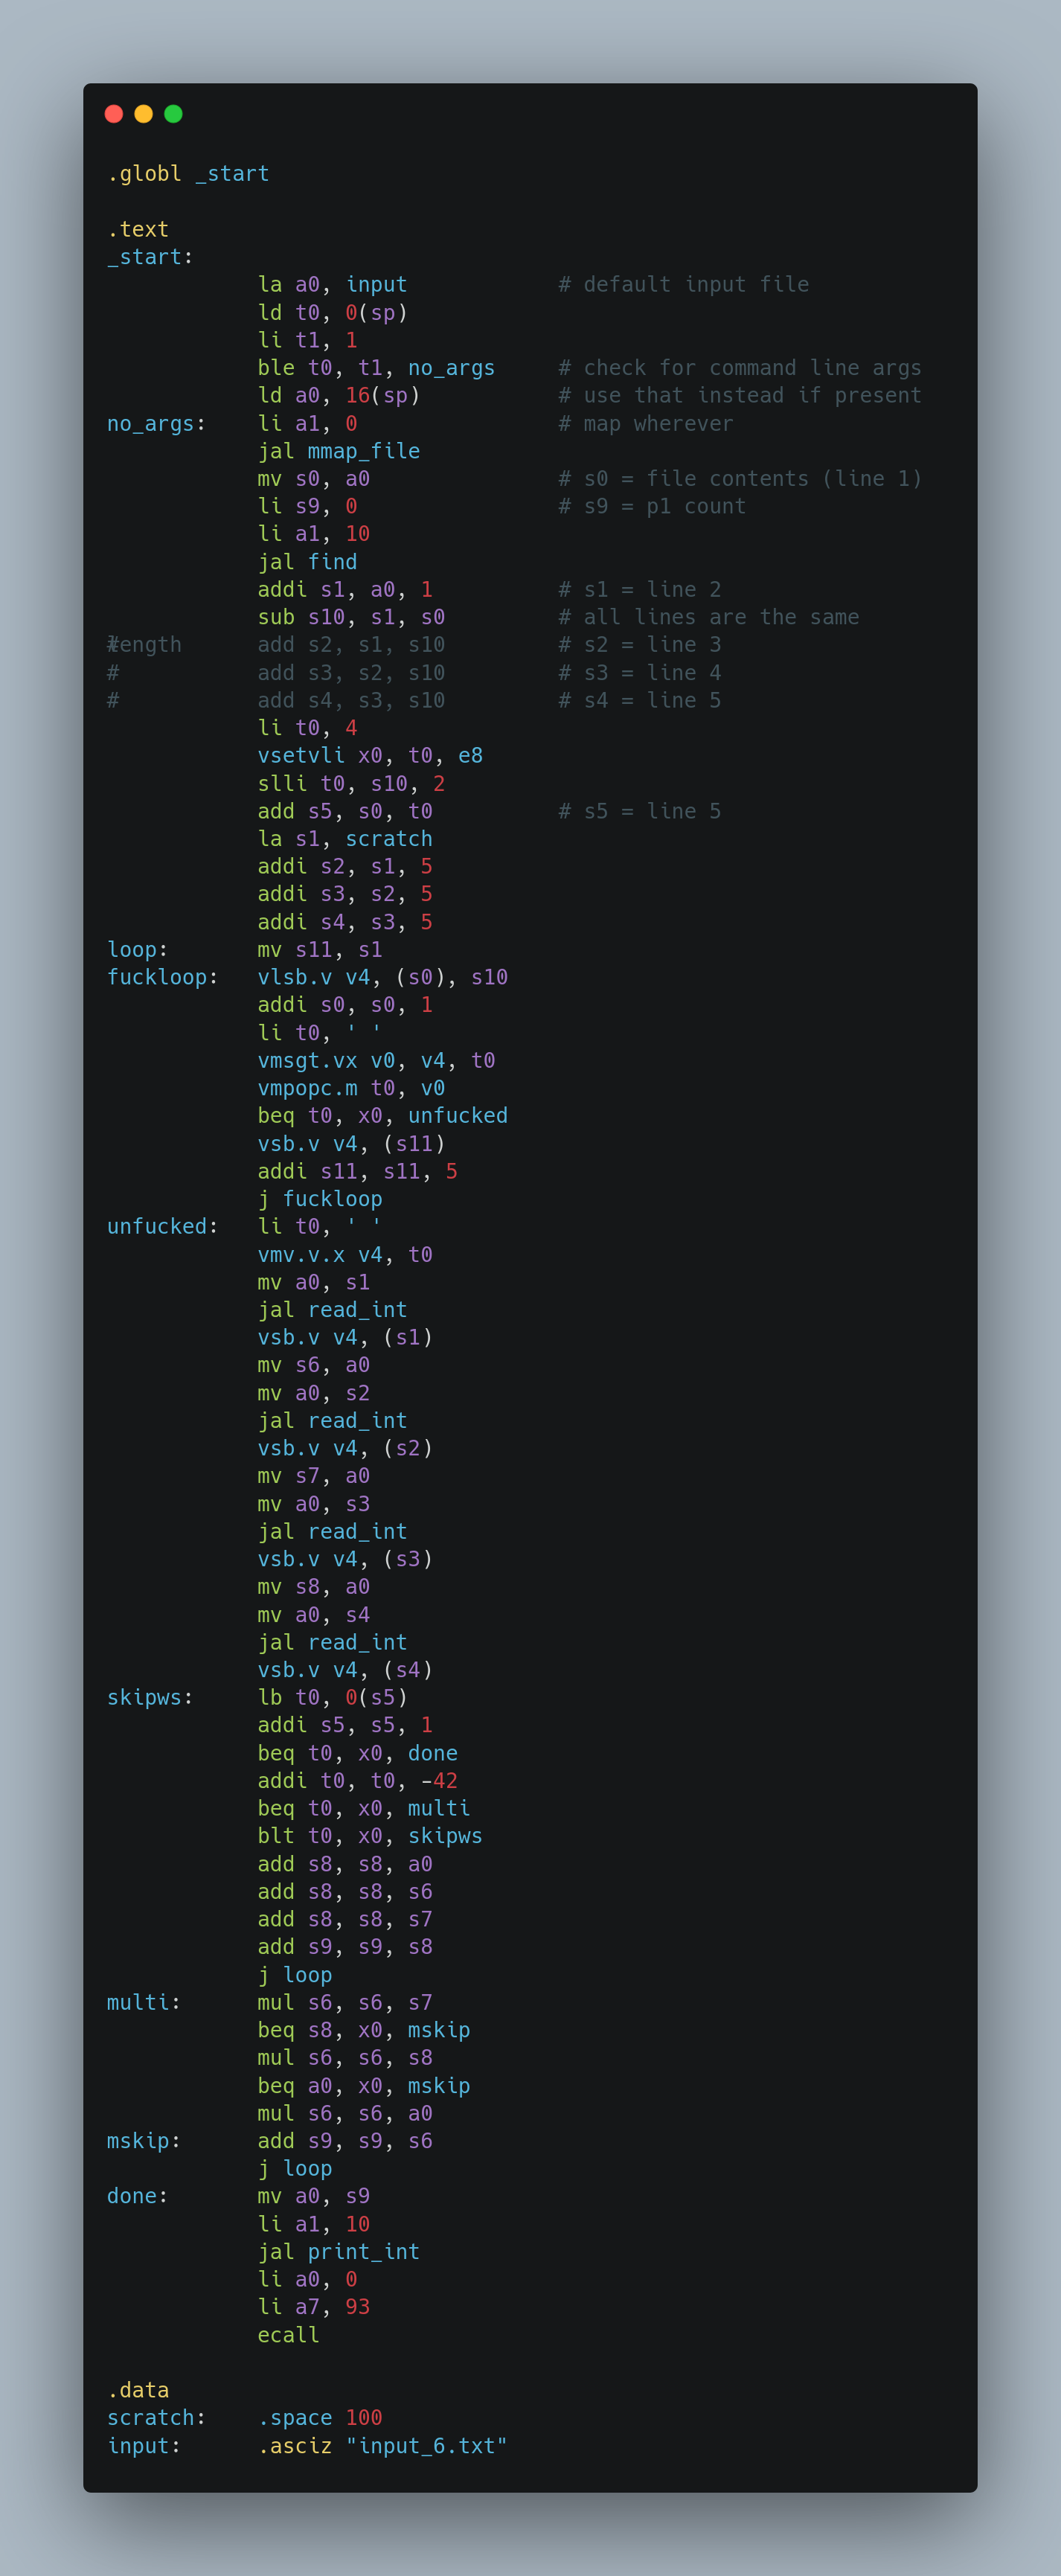Click the yellow minimize dot in the header
This screenshot has width=1061, height=2576.
(x=144, y=114)
